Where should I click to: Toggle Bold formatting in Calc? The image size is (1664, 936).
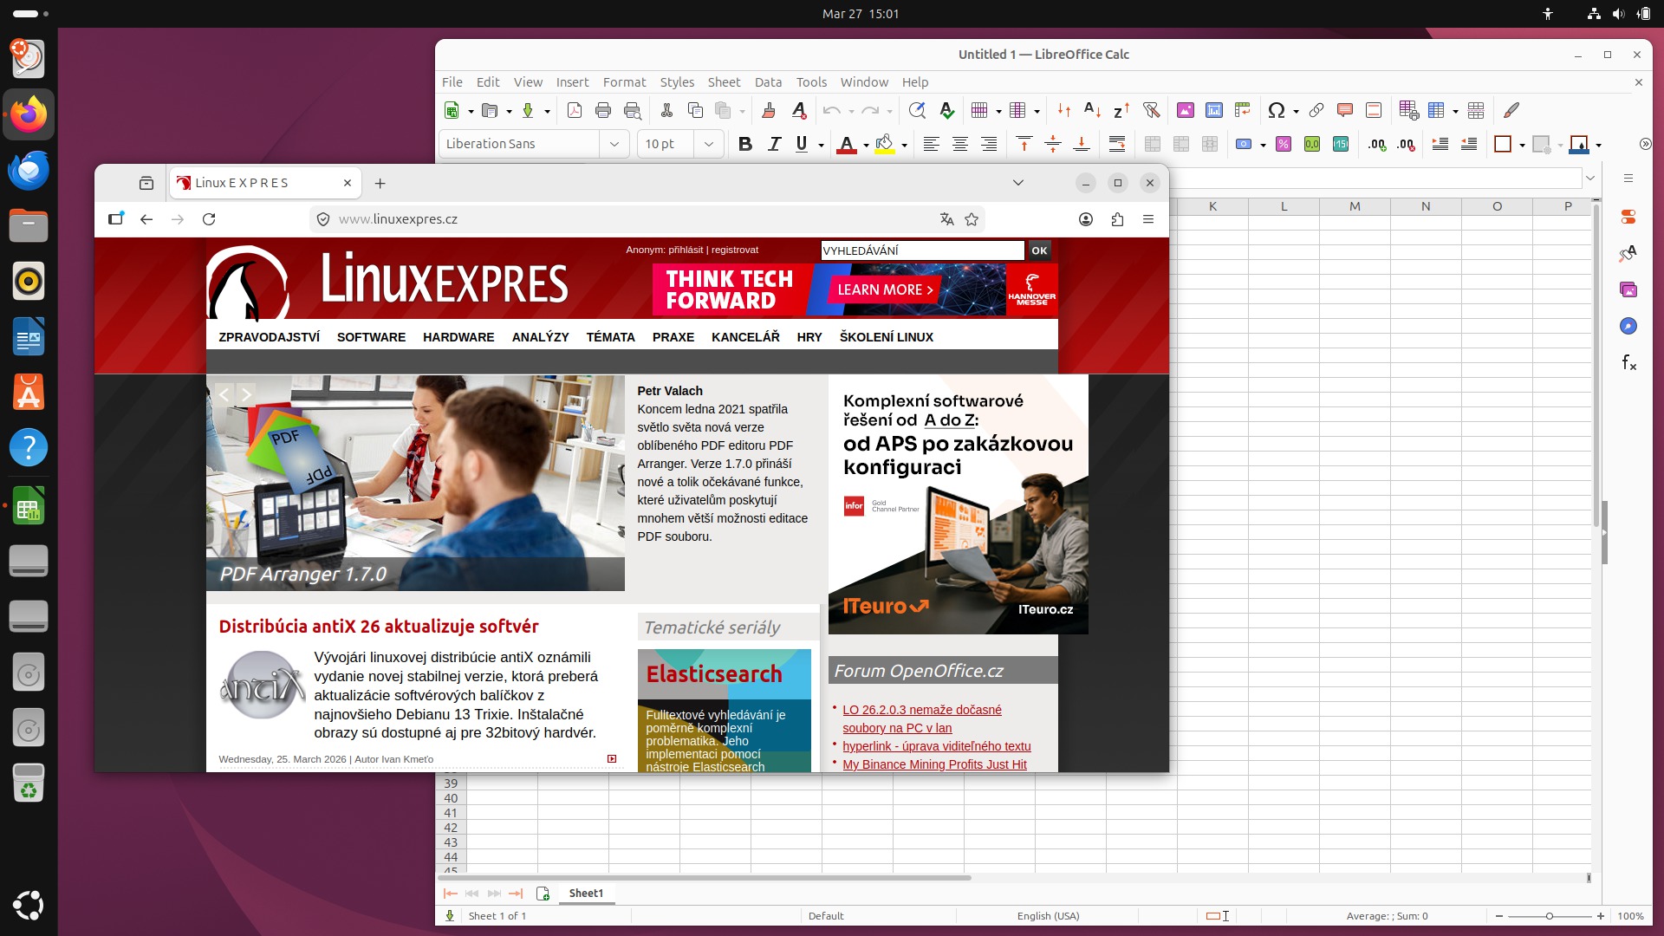744,145
